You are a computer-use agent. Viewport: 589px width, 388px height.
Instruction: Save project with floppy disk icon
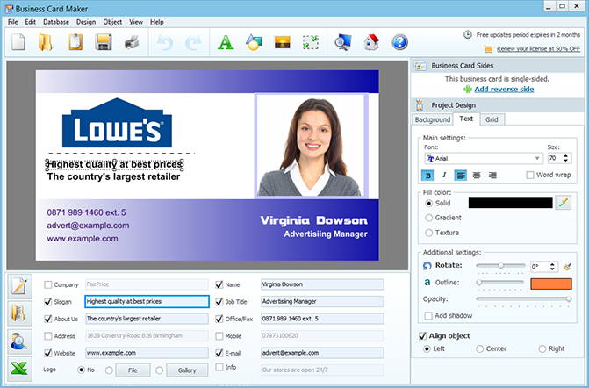click(x=104, y=42)
